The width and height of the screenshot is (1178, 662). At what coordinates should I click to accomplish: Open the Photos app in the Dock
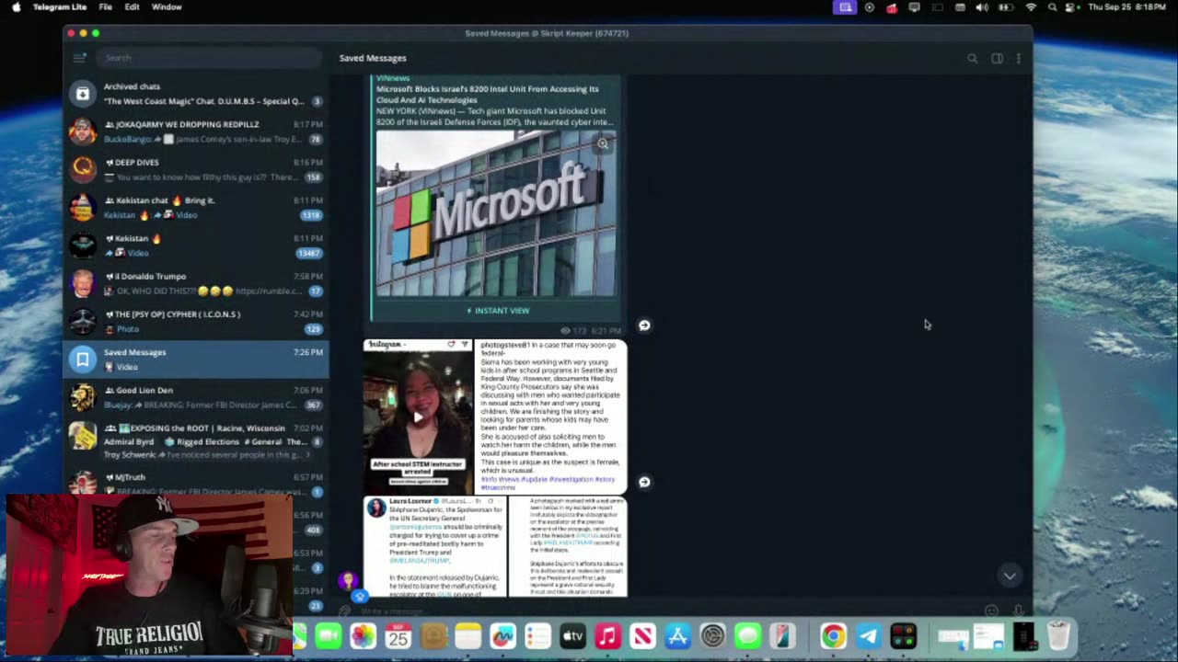363,636
